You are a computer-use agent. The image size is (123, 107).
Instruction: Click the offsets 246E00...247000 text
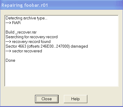48,46
